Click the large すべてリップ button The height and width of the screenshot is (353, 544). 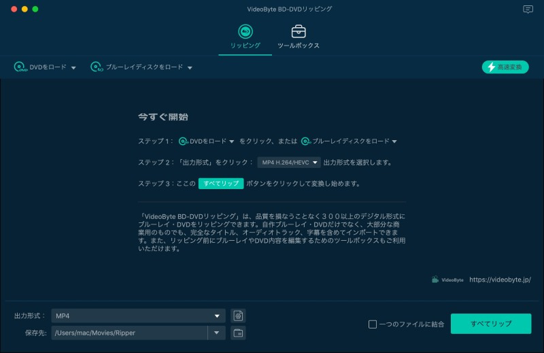490,324
